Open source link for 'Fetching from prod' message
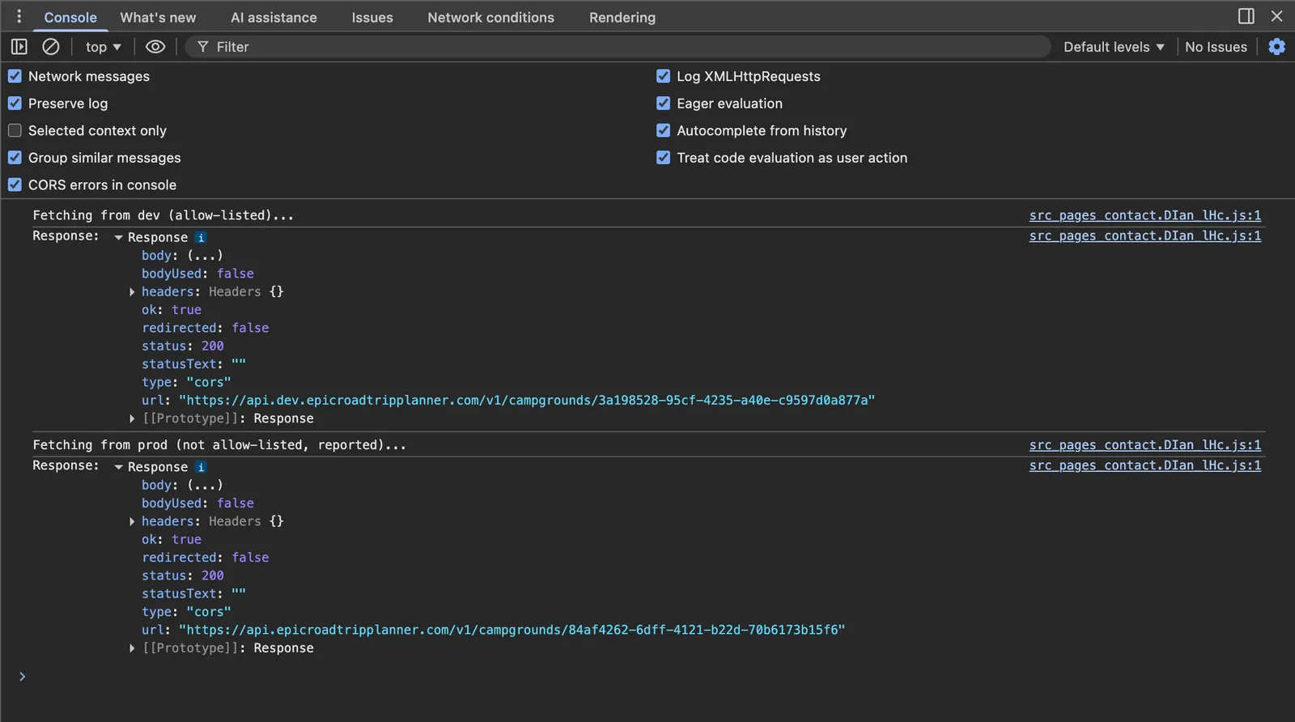The width and height of the screenshot is (1295, 722). coord(1144,445)
